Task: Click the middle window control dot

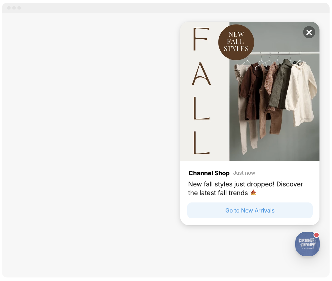Action: 14,8
